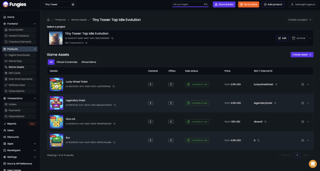Click the Go to Store button
Screen dimensions: 320x171
pyautogui.click(x=248, y=4)
